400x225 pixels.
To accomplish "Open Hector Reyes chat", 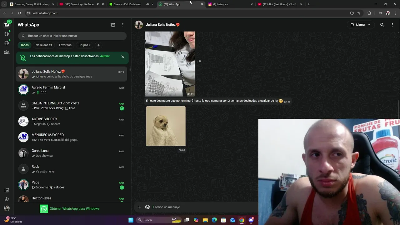I will tap(71, 198).
